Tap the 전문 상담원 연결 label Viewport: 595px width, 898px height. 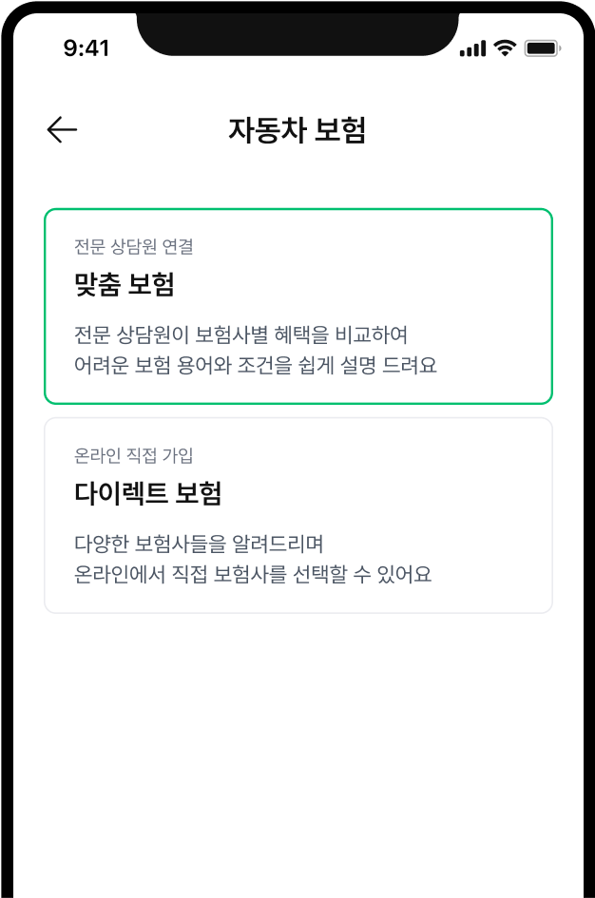point(134,247)
